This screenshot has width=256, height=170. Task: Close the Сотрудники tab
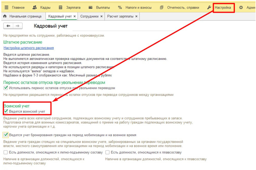click(x=101, y=16)
